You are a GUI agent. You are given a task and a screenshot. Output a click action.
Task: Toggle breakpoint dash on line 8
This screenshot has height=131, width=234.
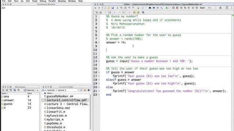99,43
